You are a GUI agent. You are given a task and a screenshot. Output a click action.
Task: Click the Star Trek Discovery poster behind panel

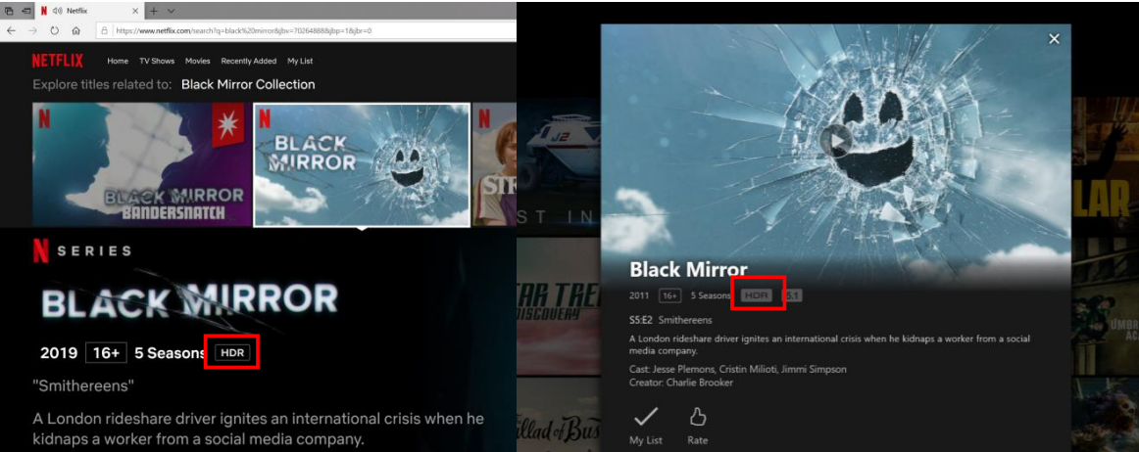coord(559,304)
